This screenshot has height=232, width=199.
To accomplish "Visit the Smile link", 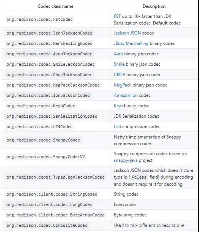I will click(119, 64).
